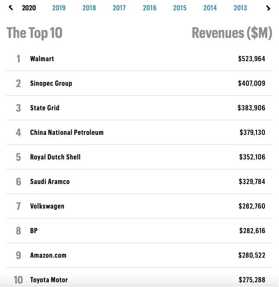Open State Grid company page
The image size is (279, 287).
[44, 108]
